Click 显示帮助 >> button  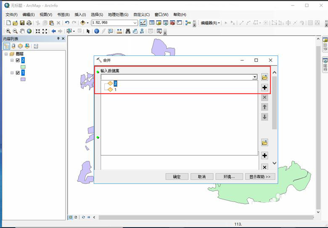pos(260,177)
